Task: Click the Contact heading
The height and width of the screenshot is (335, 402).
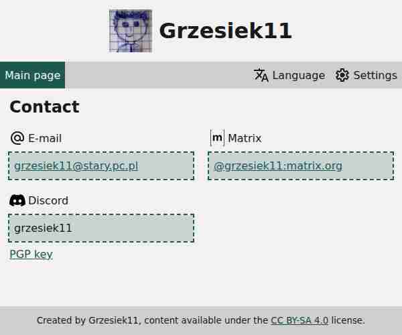Action: click(x=44, y=107)
